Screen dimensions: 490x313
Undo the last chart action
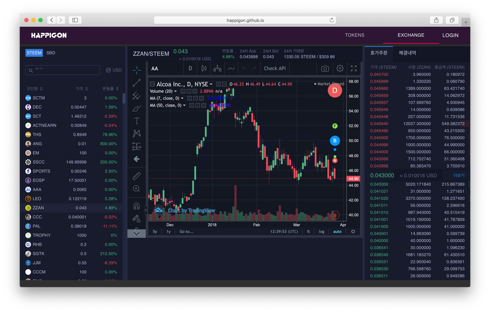244,69
